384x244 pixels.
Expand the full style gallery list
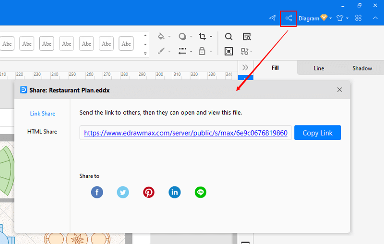point(145,53)
